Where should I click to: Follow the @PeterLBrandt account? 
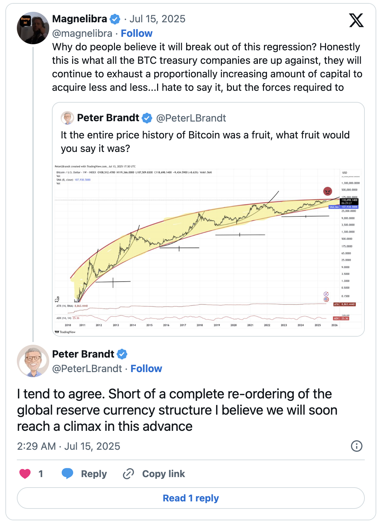click(x=146, y=369)
